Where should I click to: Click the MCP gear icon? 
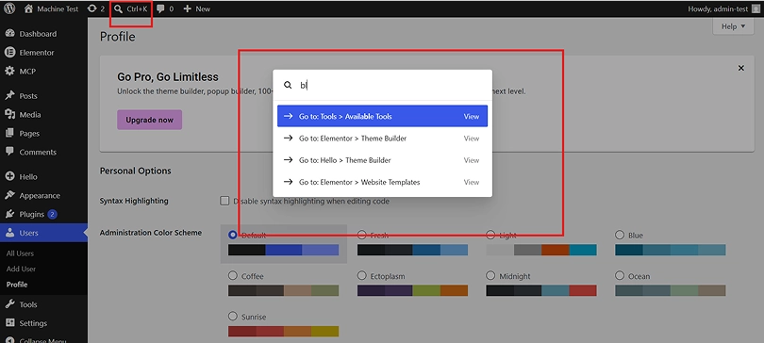(9, 71)
